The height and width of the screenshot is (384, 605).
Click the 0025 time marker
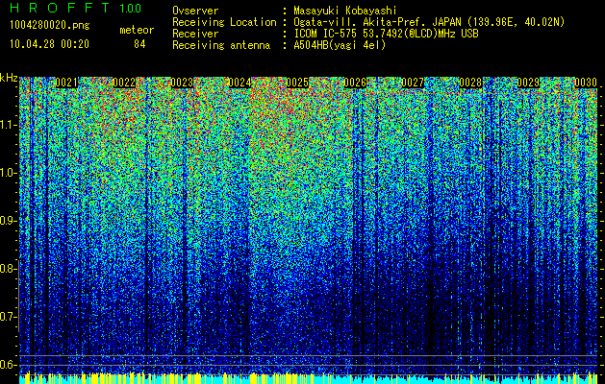click(x=297, y=83)
